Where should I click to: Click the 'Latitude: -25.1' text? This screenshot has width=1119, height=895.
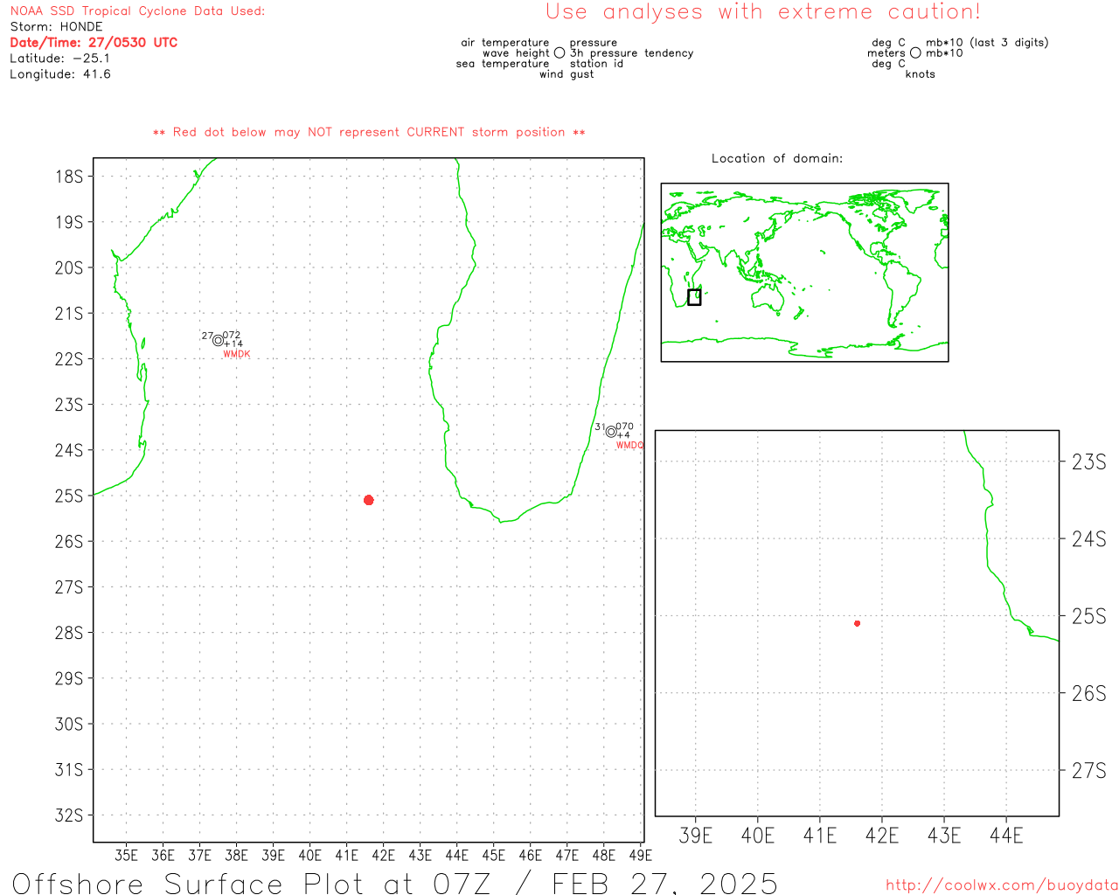(x=60, y=59)
